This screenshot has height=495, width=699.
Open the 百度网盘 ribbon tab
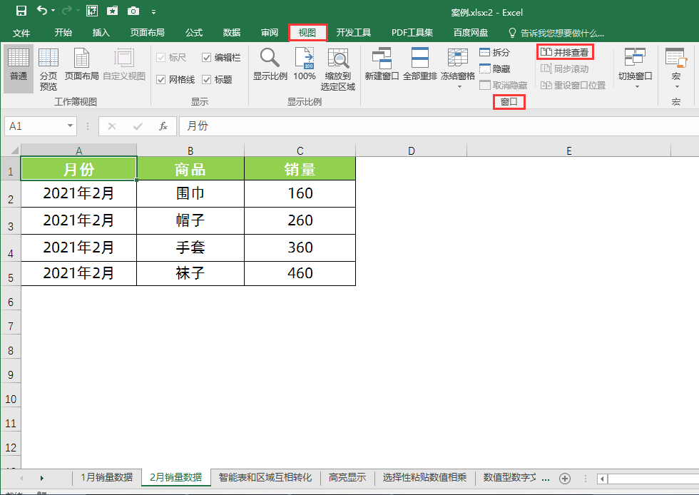pos(471,32)
